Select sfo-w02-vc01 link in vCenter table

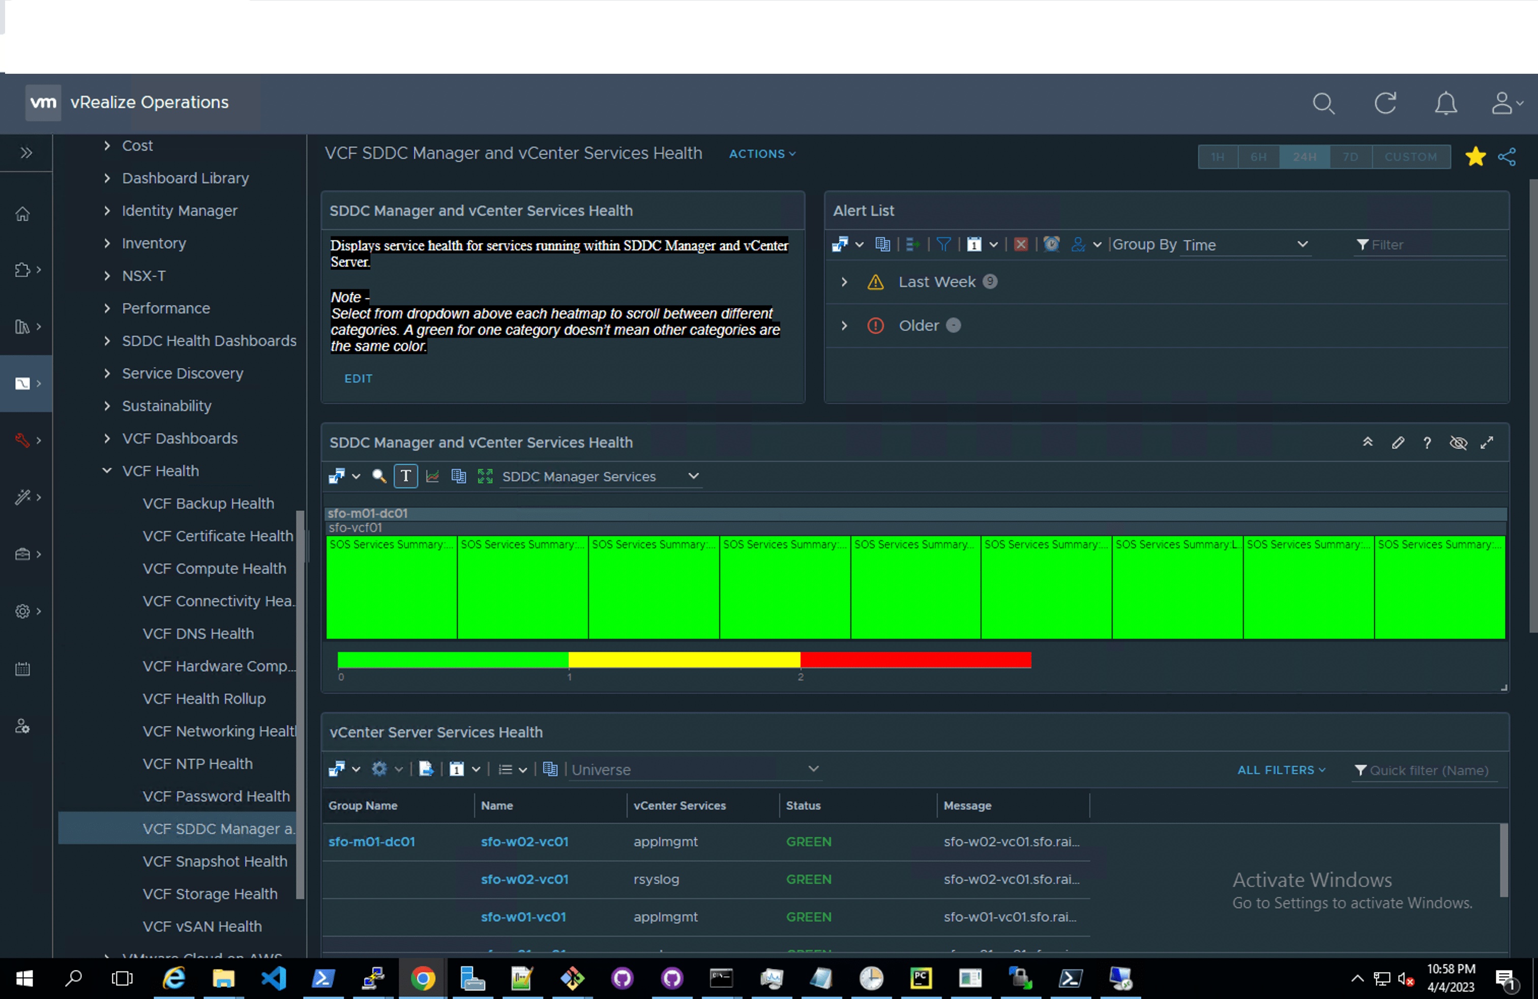(524, 841)
